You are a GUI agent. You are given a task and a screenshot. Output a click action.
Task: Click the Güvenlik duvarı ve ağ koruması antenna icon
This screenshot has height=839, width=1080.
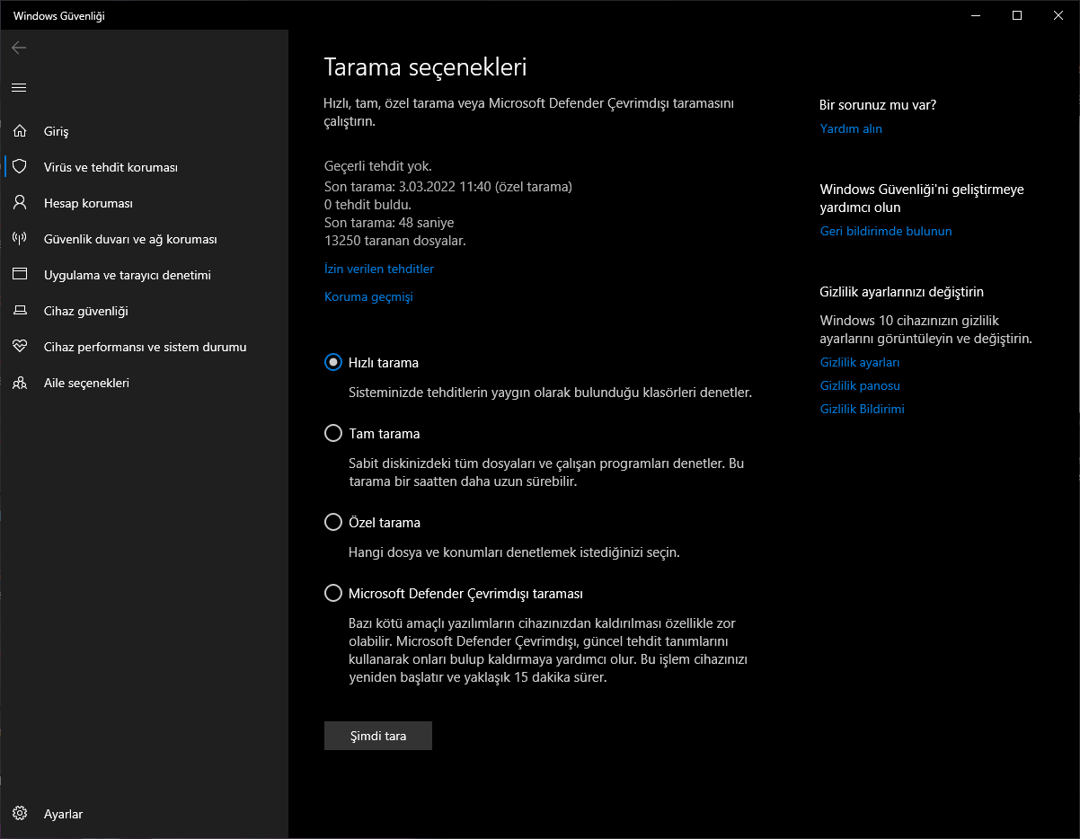click(20, 239)
